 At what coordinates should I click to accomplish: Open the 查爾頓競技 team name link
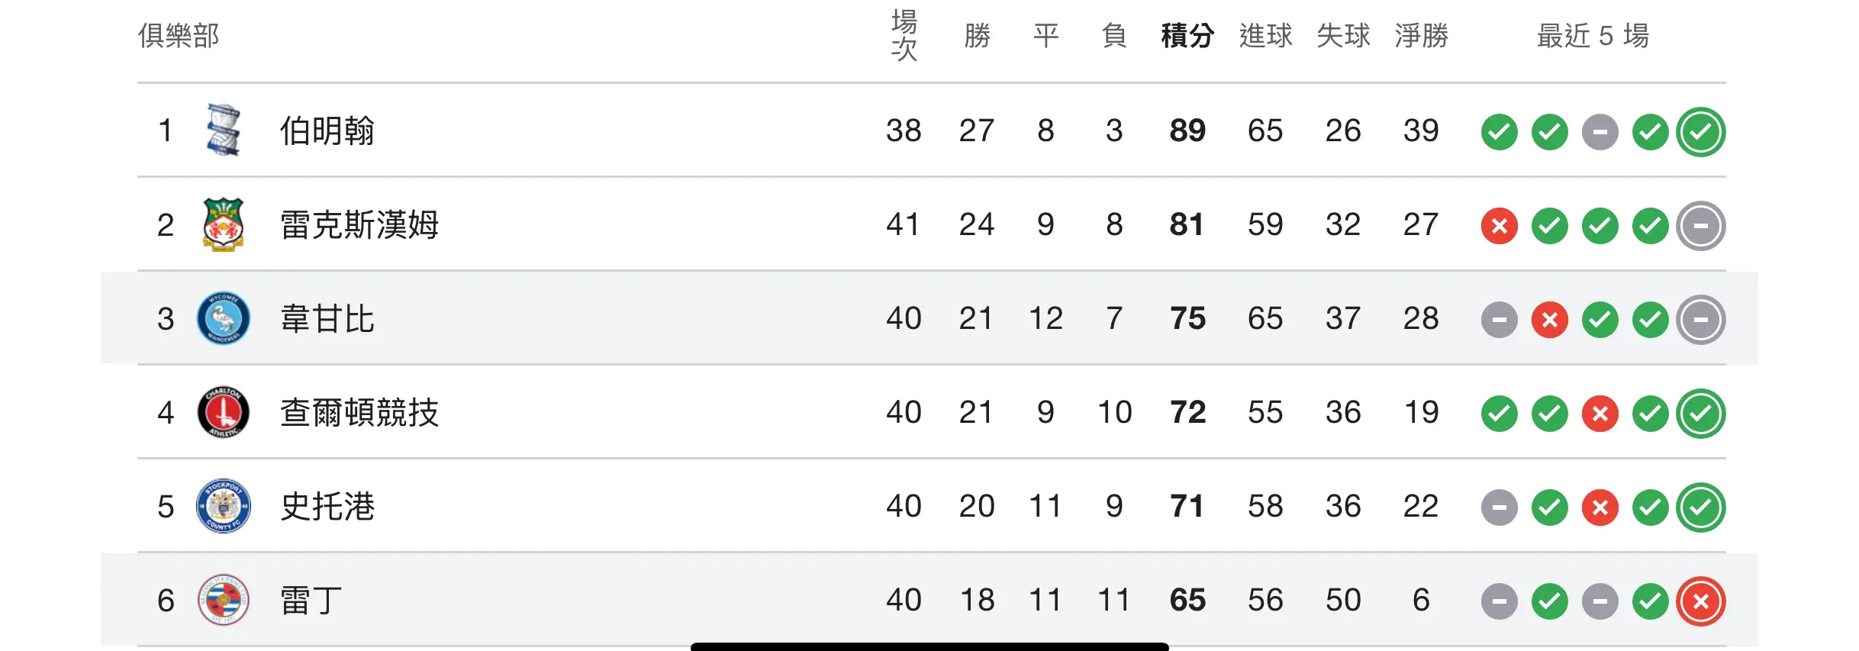tap(359, 412)
